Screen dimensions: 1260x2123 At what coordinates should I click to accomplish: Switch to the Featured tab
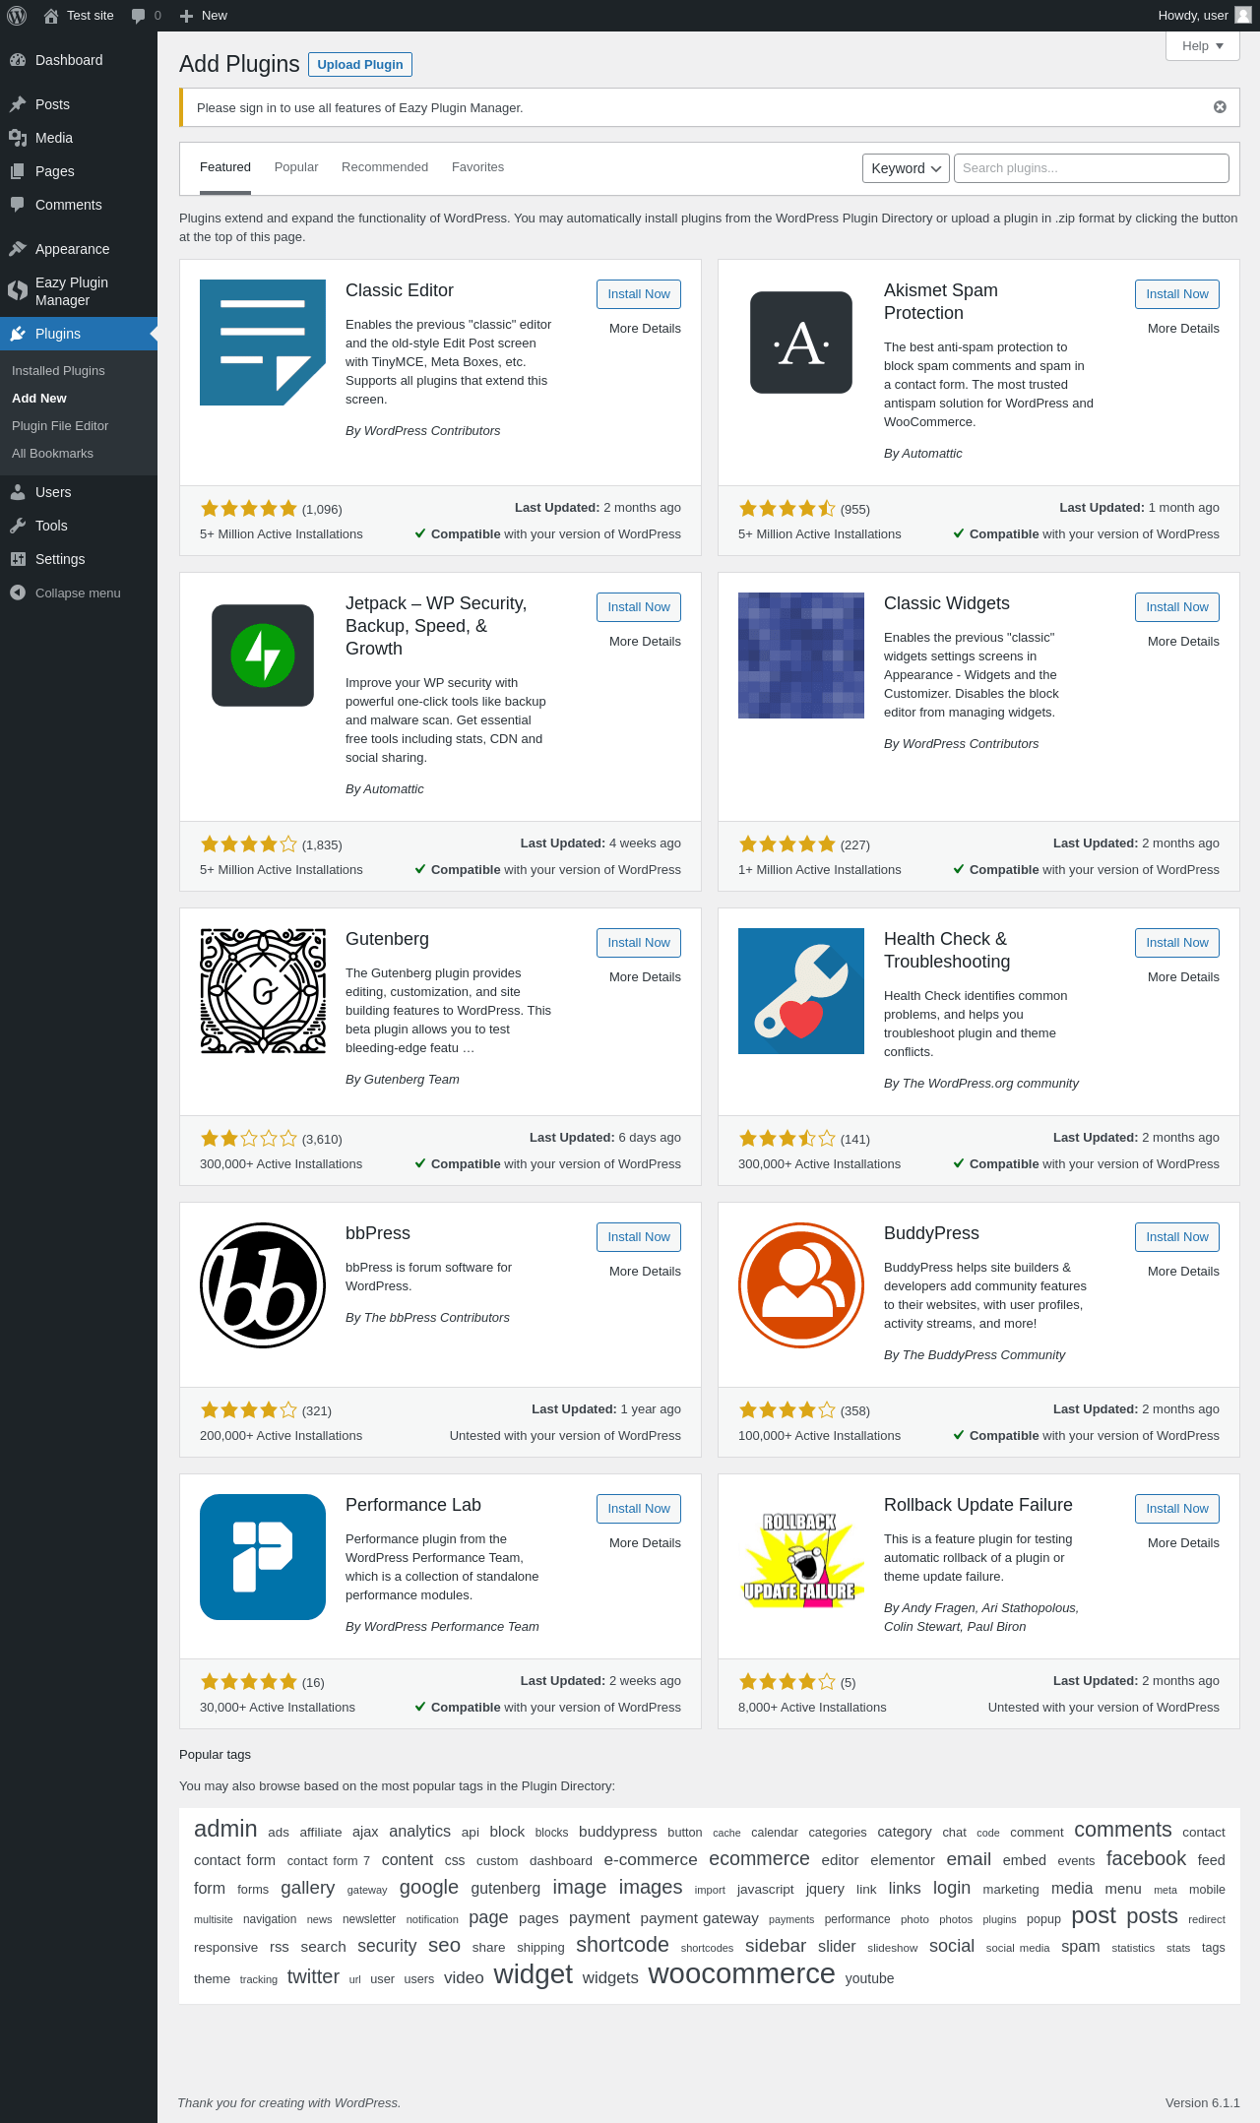tap(225, 167)
